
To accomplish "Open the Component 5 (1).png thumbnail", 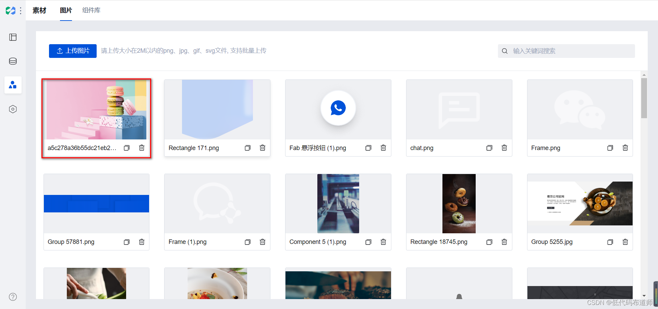I will pos(338,203).
